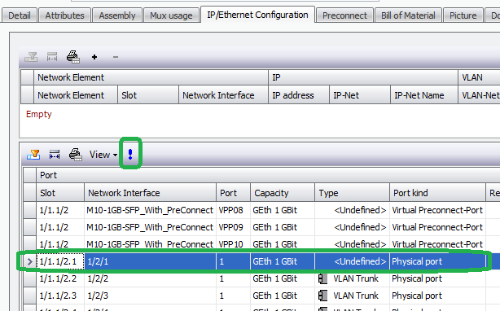Click the VLAN Trunk icon in row 1/2/3
The width and height of the screenshot is (500, 311).
click(322, 296)
